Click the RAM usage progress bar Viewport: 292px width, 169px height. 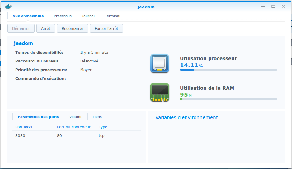[x=228, y=99]
